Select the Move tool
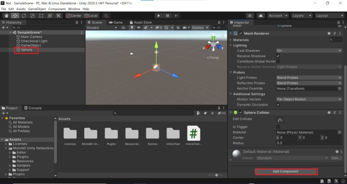Viewport: 347px width, 184px height. [x=15, y=16]
